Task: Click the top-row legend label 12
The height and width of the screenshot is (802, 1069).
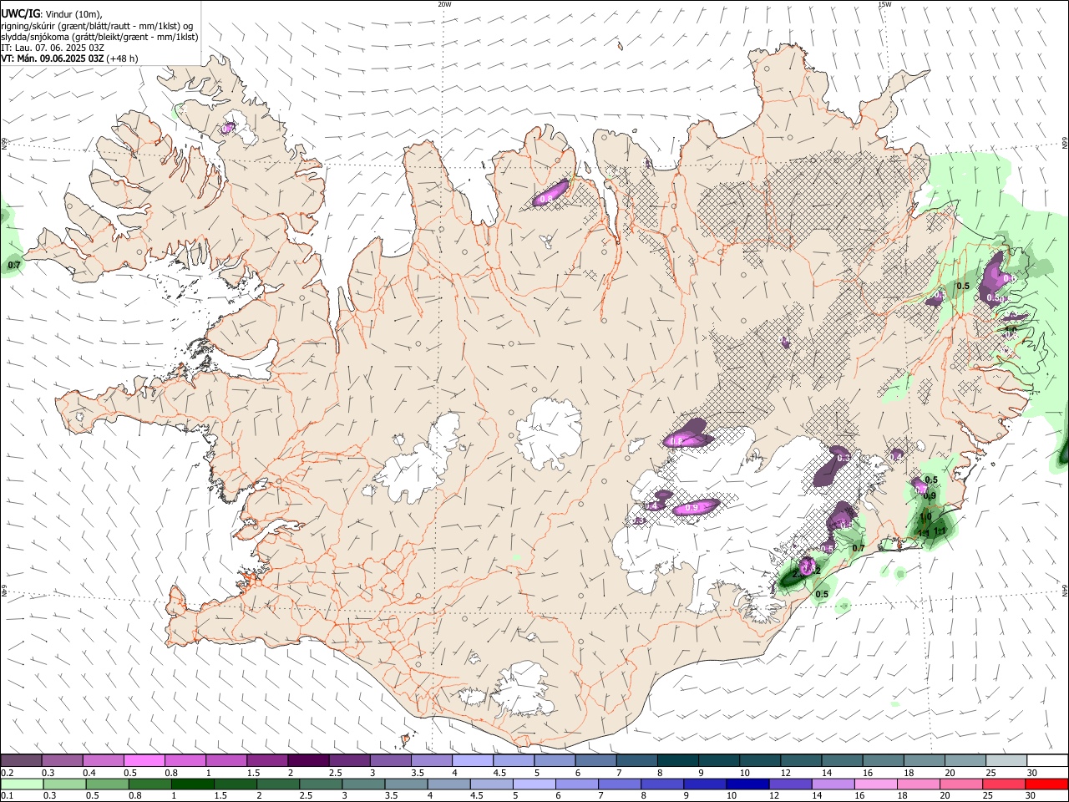Action: pos(786,773)
